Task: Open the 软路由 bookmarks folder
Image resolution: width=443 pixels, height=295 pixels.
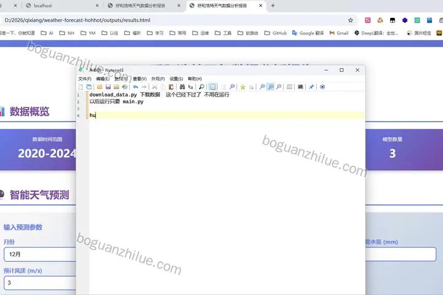Action: tap(248, 33)
